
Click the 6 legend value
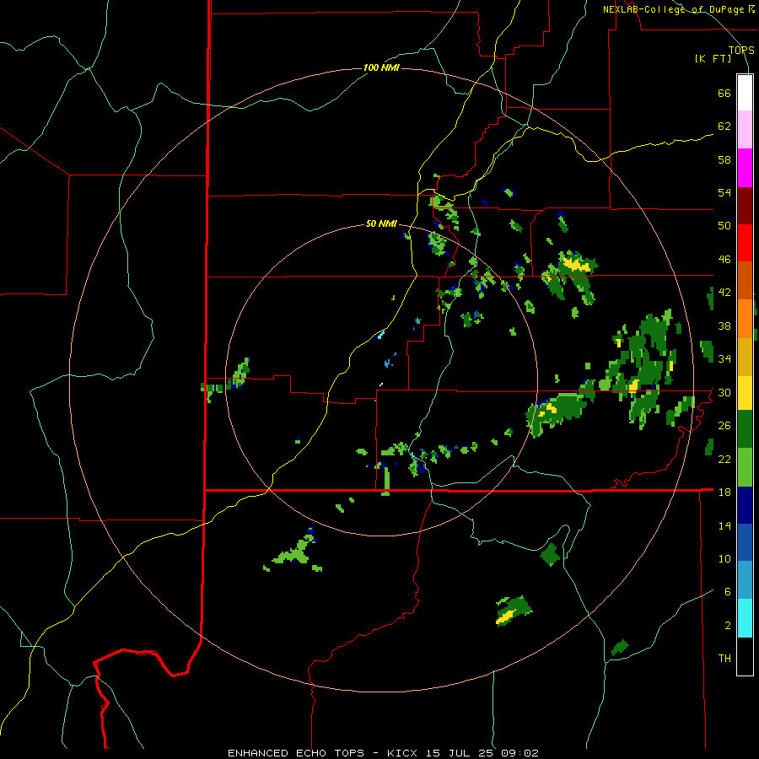(x=728, y=592)
